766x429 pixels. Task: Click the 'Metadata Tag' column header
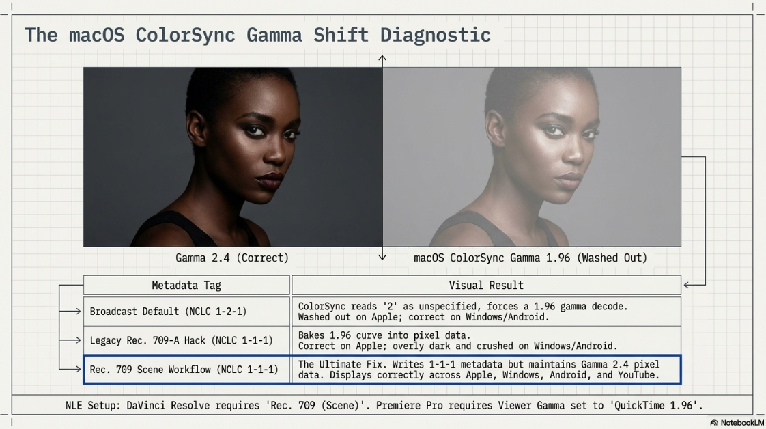coord(186,286)
